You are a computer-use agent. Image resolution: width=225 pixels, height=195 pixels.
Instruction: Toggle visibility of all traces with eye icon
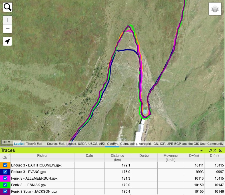[x=5, y=158]
